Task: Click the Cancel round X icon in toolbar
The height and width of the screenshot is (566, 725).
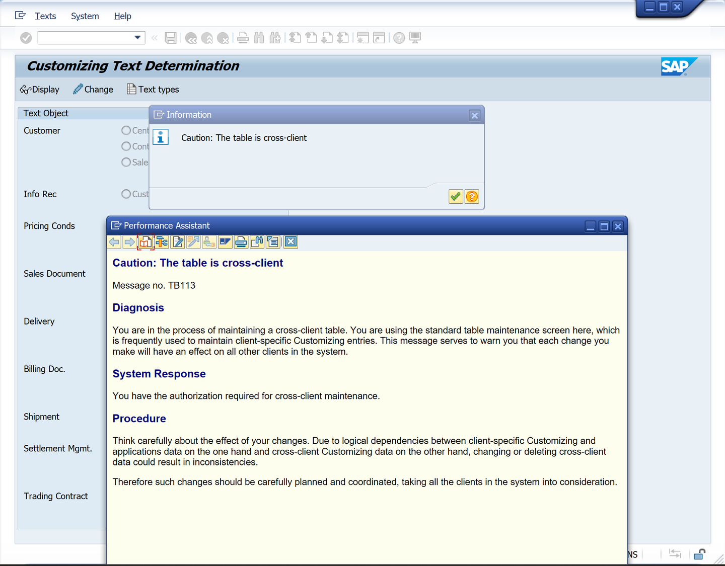Action: tap(223, 38)
